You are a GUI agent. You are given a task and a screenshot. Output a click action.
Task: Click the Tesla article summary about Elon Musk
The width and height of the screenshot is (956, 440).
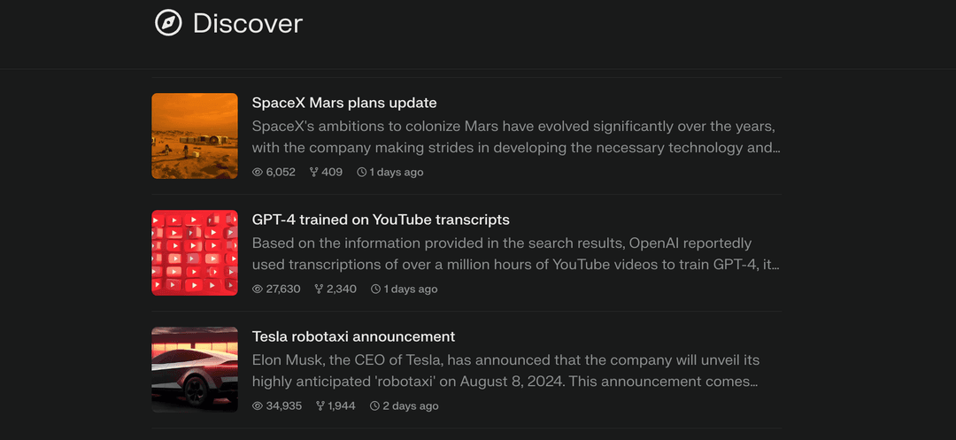(505, 371)
